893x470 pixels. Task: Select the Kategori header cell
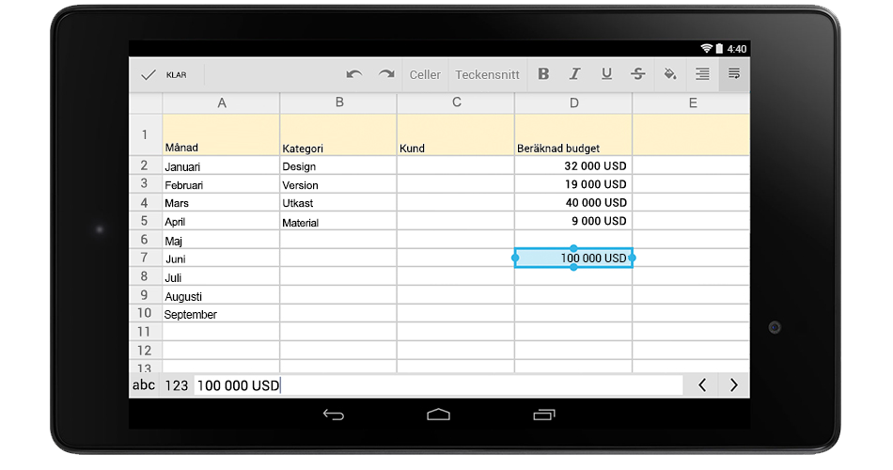coord(338,135)
